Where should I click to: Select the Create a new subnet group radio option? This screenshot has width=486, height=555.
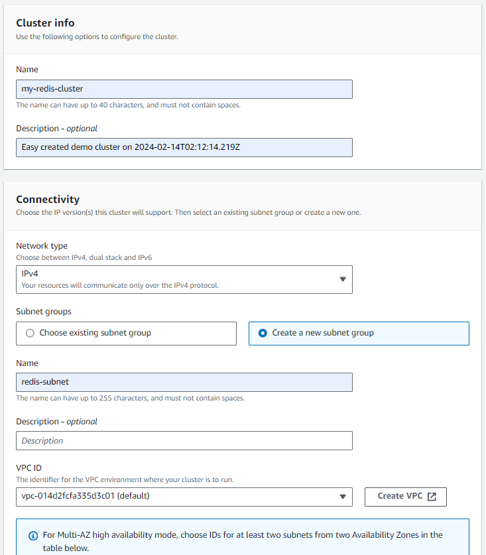pyautogui.click(x=359, y=333)
